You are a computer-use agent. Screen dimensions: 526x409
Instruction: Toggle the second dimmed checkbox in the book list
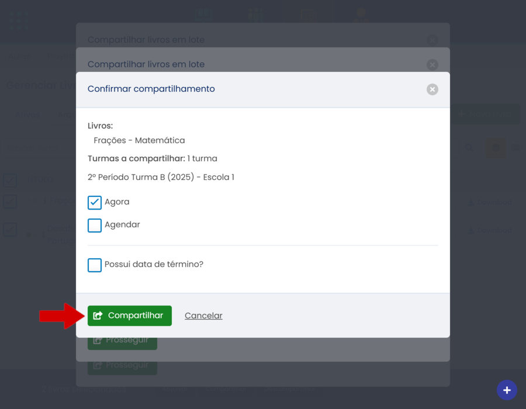point(10,202)
